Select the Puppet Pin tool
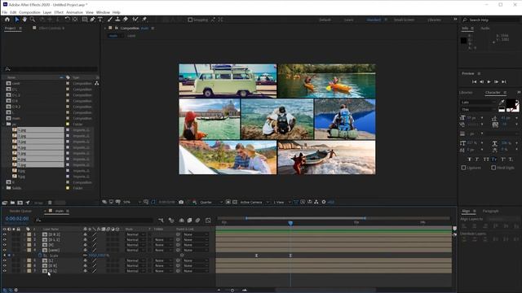Screen dimensions: 522x293 coord(144,20)
